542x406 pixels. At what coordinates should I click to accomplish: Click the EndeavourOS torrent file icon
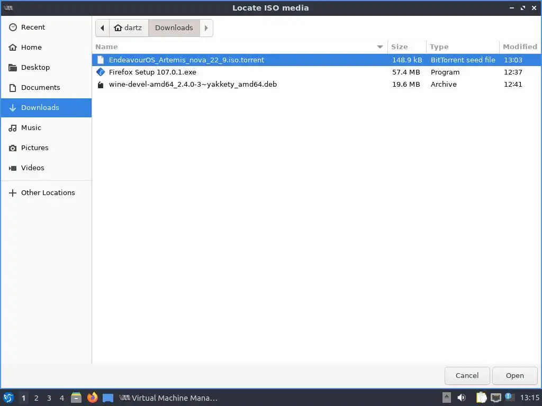pos(101,60)
